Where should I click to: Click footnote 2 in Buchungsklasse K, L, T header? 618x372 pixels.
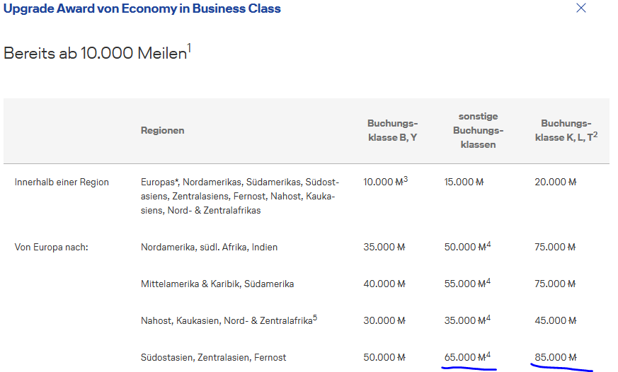pos(595,134)
